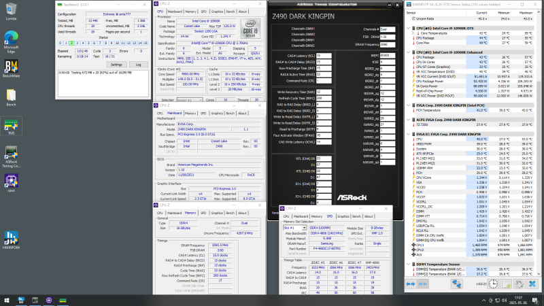Click the HWiNFO scrollbar down arrow
The height and width of the screenshot is (306, 544).
coord(539,273)
